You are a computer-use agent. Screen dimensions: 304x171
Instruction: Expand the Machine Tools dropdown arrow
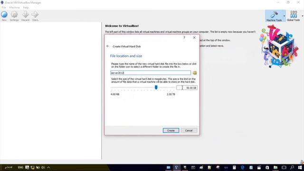click(284, 16)
